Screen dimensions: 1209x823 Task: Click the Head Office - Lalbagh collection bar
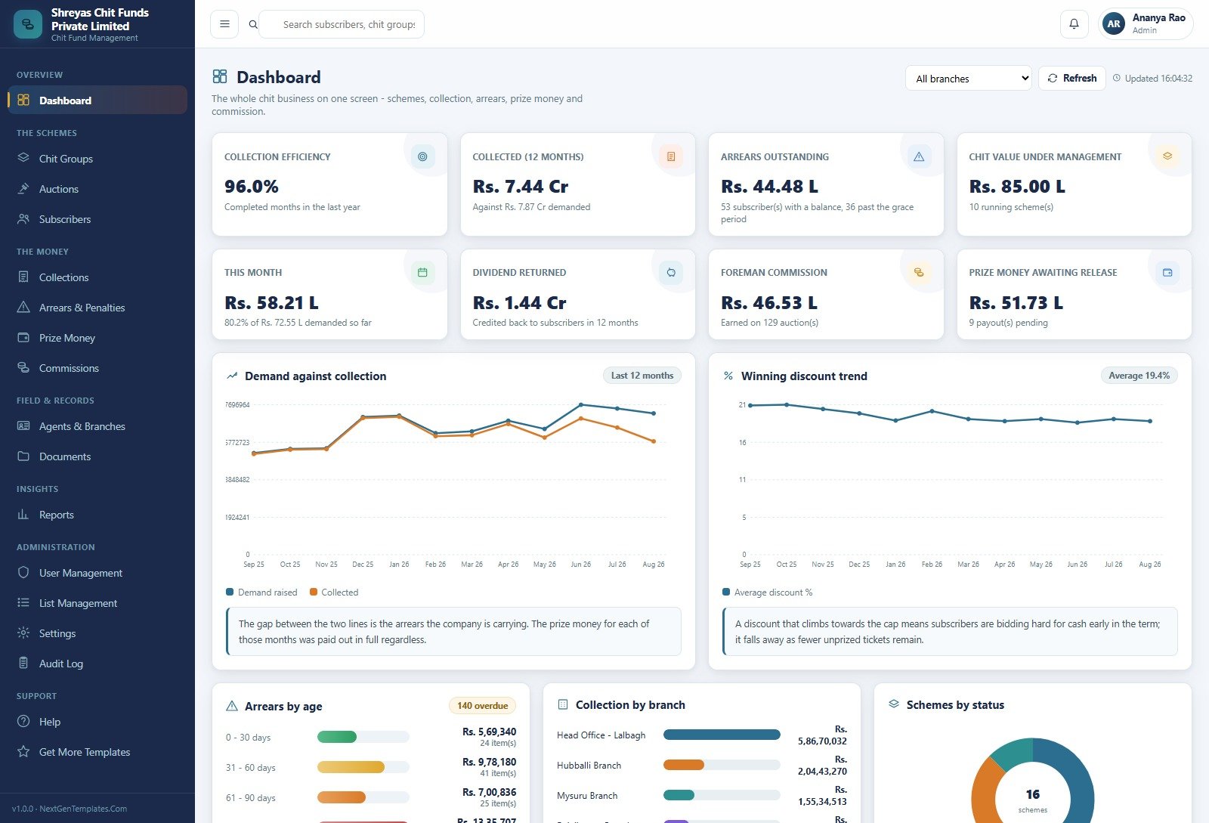(x=722, y=735)
